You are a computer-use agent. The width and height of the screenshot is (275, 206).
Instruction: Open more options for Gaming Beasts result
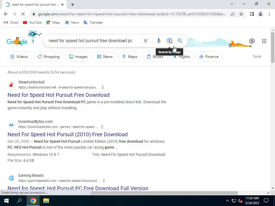[x=104, y=181]
